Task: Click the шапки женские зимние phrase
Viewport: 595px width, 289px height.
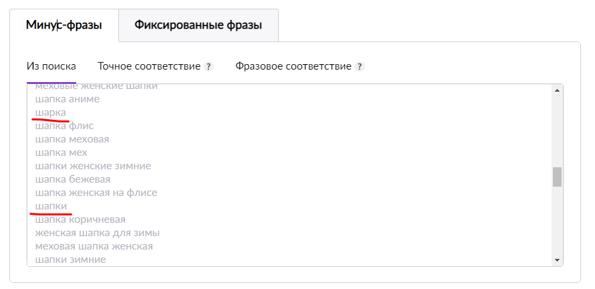Action: pyautogui.click(x=93, y=166)
